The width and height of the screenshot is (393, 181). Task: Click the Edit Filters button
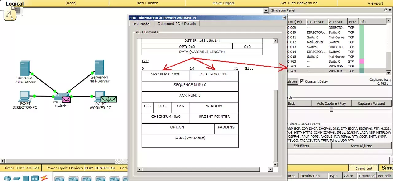coord(309,146)
